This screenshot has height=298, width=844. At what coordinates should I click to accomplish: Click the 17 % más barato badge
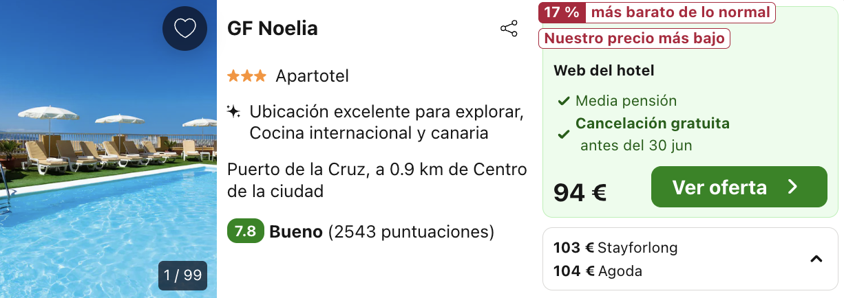[x=657, y=12]
